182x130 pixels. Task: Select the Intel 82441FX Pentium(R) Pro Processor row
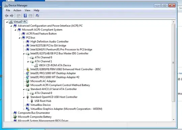(61, 49)
